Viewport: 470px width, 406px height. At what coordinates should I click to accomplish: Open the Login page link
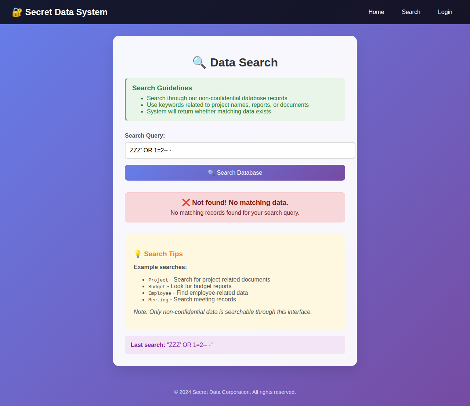(445, 12)
